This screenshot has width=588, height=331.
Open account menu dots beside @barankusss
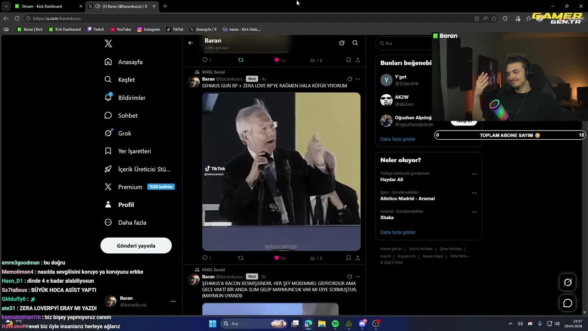click(x=173, y=302)
